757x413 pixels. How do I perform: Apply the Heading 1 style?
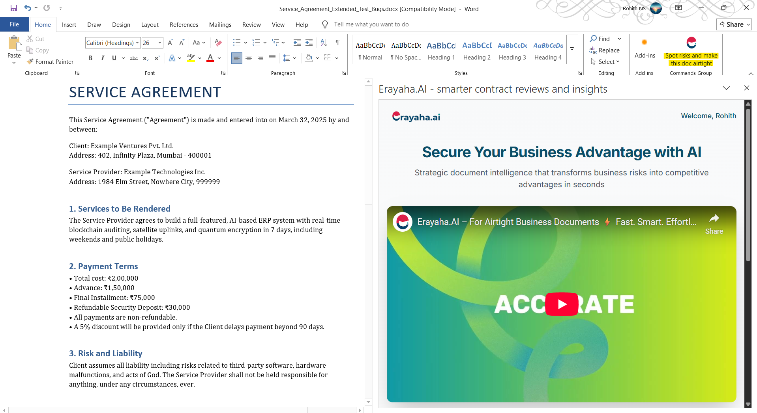click(442, 50)
